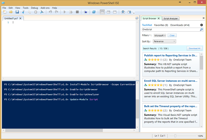Screen dimensions: 207x140
Task: Show script pane on top layout
Action: [102, 12]
